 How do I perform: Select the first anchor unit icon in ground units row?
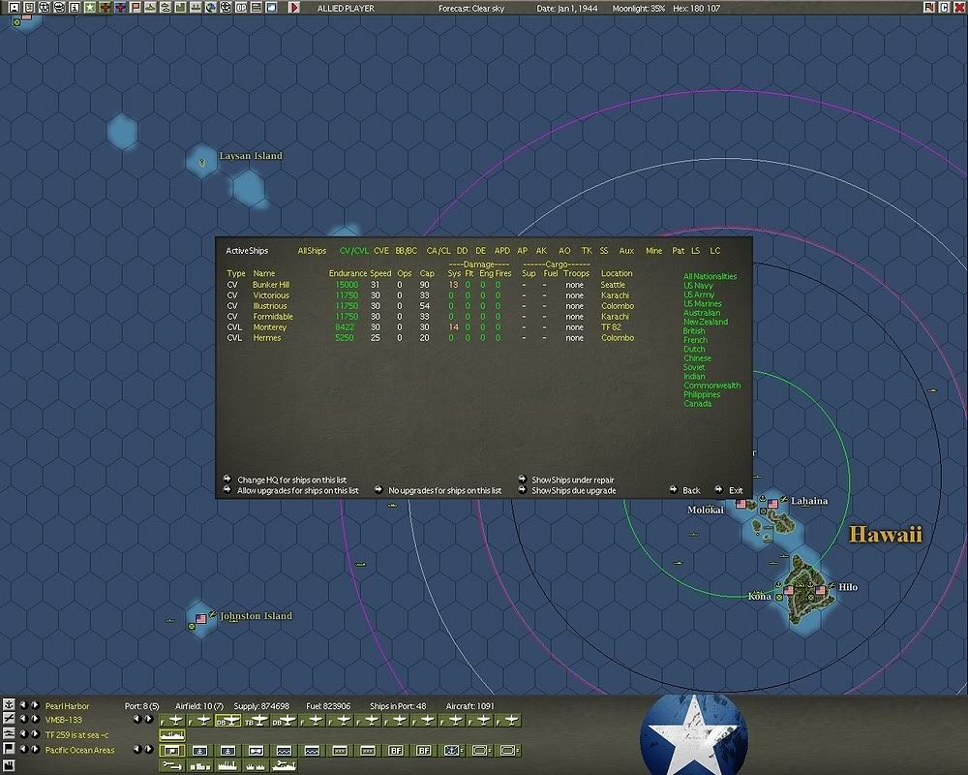(x=200, y=750)
